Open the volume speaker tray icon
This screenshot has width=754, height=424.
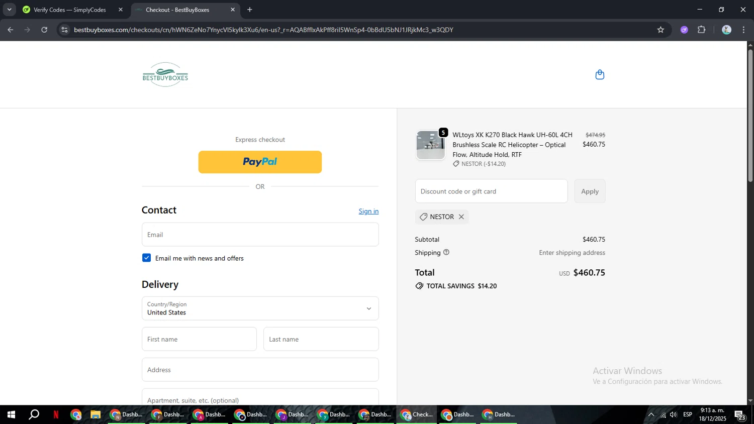coord(674,414)
